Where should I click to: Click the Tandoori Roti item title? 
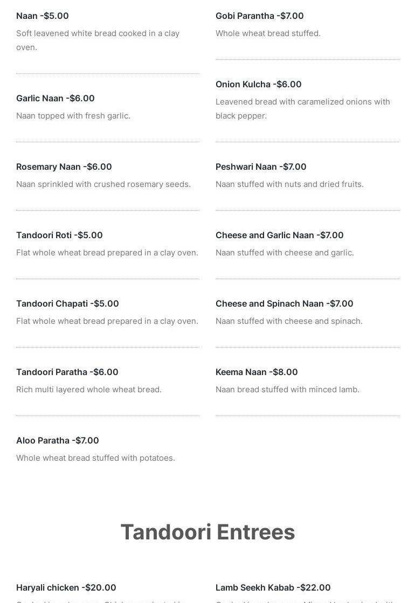click(x=59, y=235)
